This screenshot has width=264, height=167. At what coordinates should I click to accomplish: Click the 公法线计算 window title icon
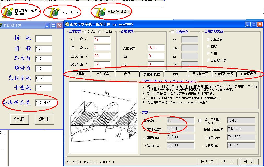(1, 25)
